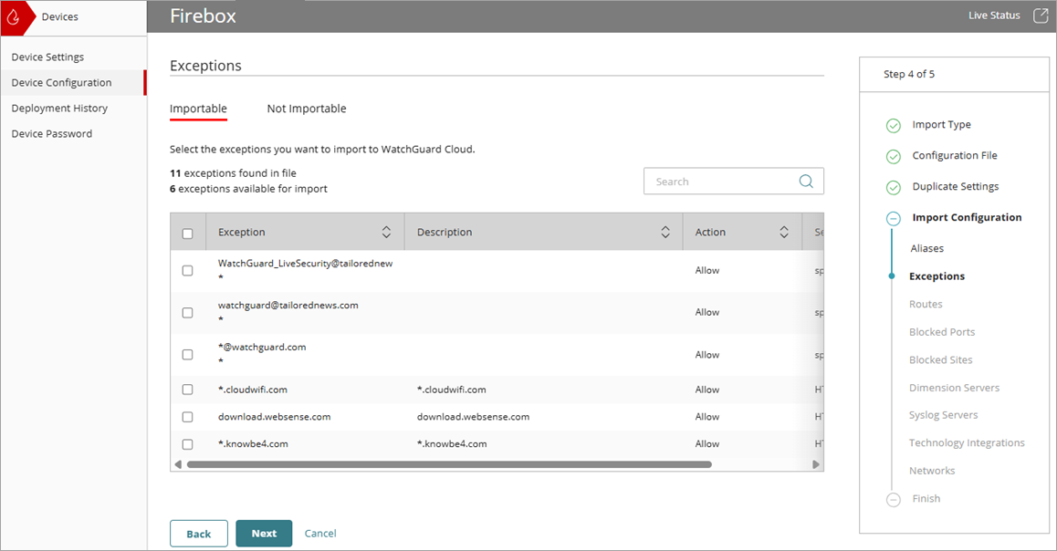
Task: Select Dimension Servers step in wizard
Action: click(954, 388)
